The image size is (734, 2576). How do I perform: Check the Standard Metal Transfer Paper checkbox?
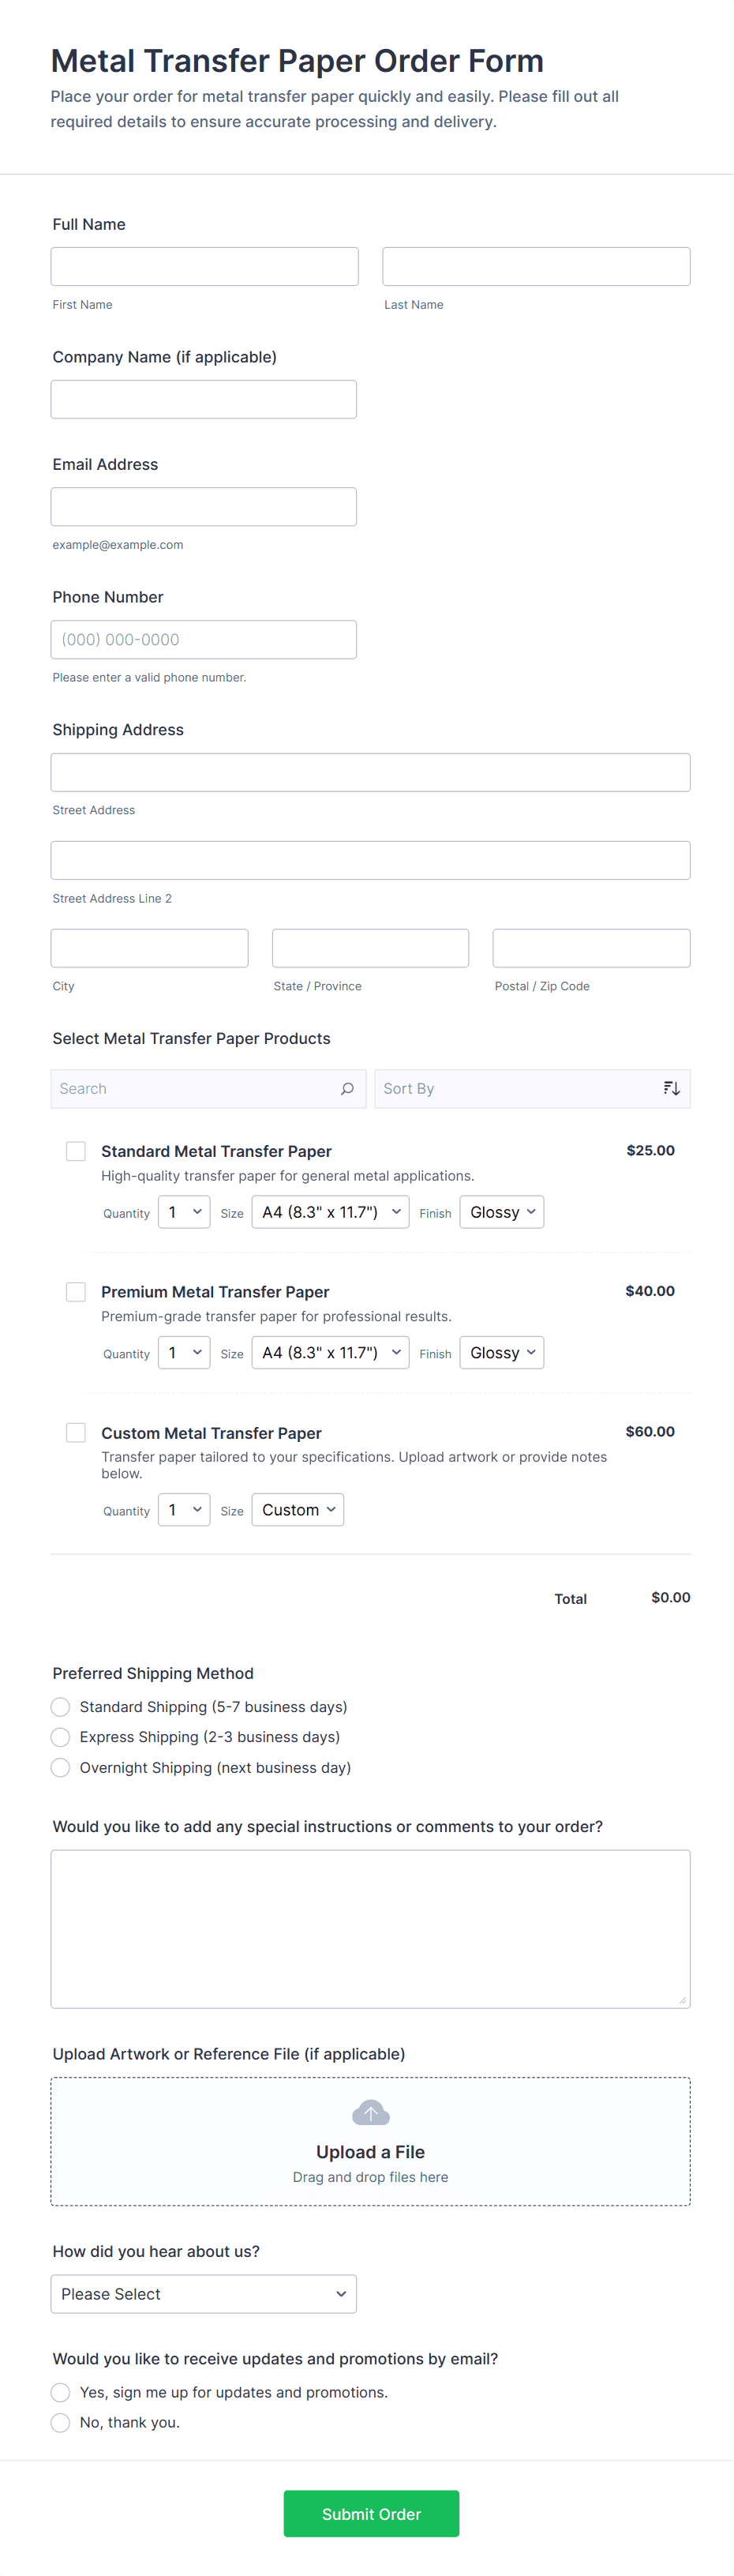(x=76, y=1151)
